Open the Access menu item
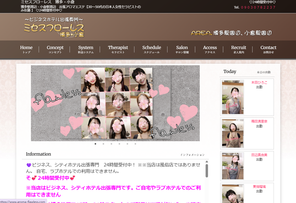Image resolution: width=296 pixels, height=203 pixels. click(210, 50)
